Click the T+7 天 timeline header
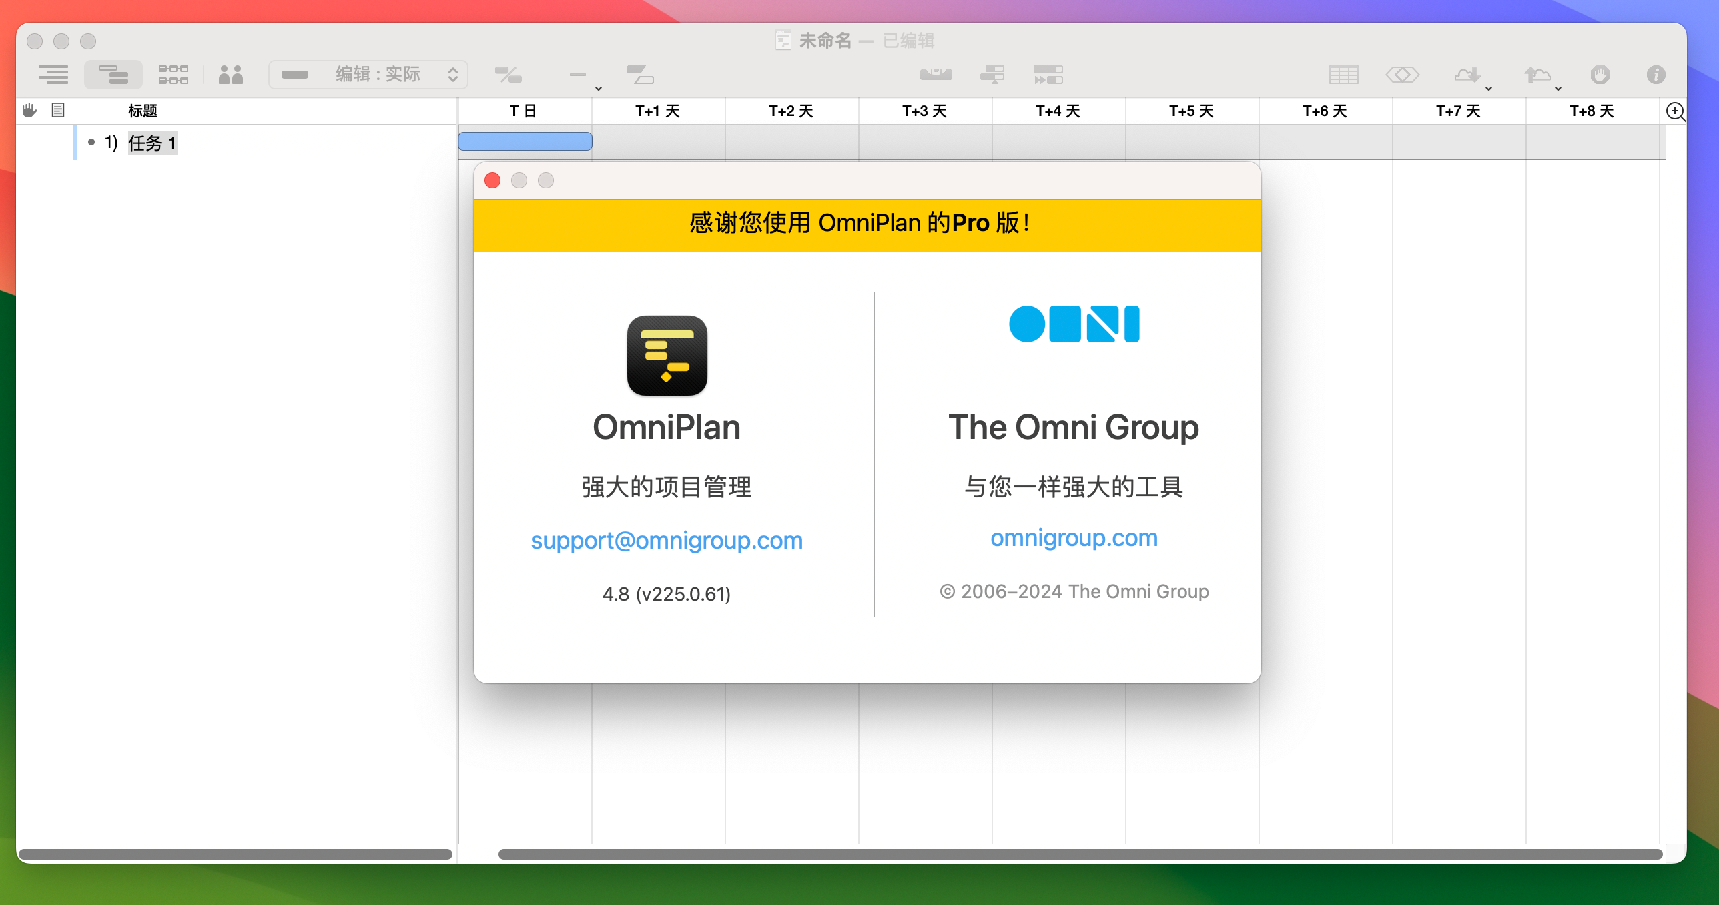Image resolution: width=1719 pixels, height=905 pixels. pos(1458,111)
